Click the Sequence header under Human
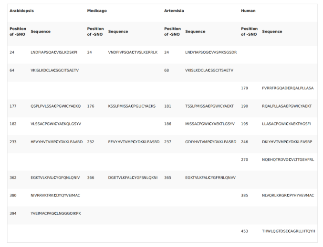The image size is (323, 247). click(272, 31)
